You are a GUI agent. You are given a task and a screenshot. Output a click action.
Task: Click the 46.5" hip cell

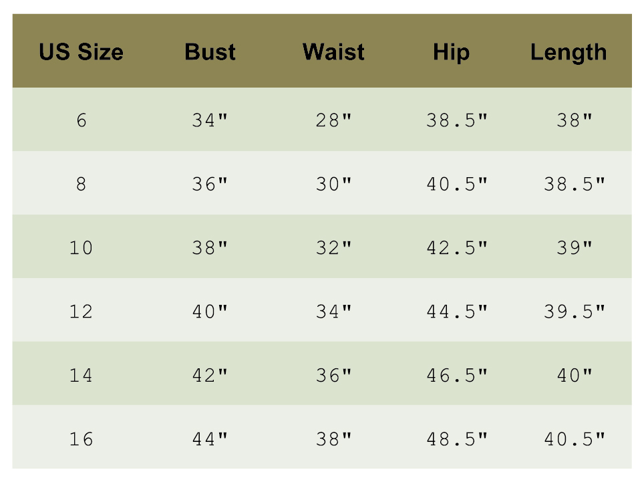pyautogui.click(x=457, y=375)
